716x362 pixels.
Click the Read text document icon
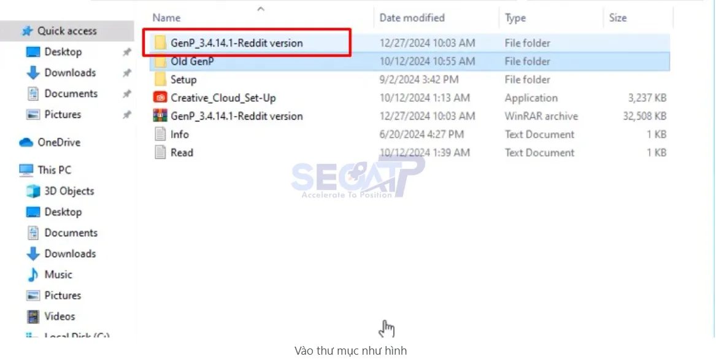[160, 152]
